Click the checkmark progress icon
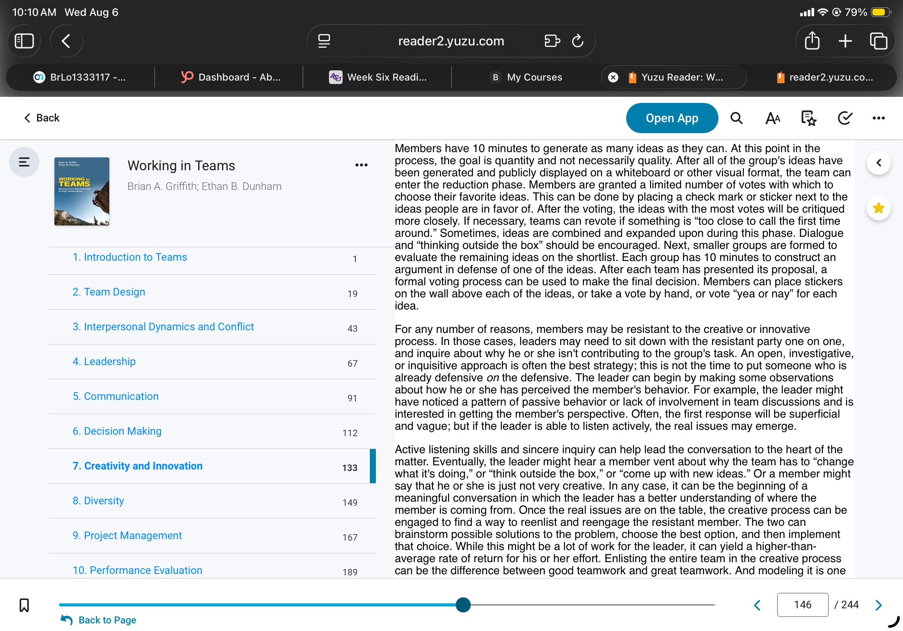Viewport: 903px width, 631px height. pyautogui.click(x=844, y=118)
